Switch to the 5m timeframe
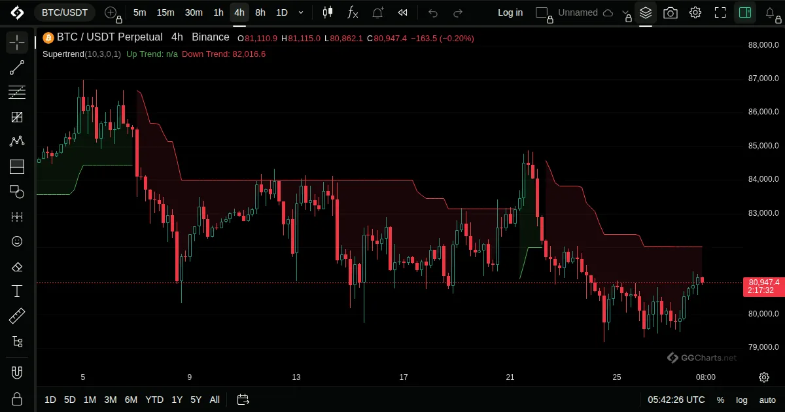The width and height of the screenshot is (785, 412). (139, 12)
